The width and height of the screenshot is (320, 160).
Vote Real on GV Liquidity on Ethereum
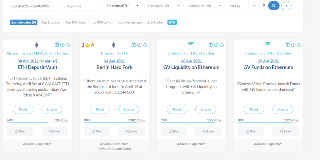tap(174, 131)
